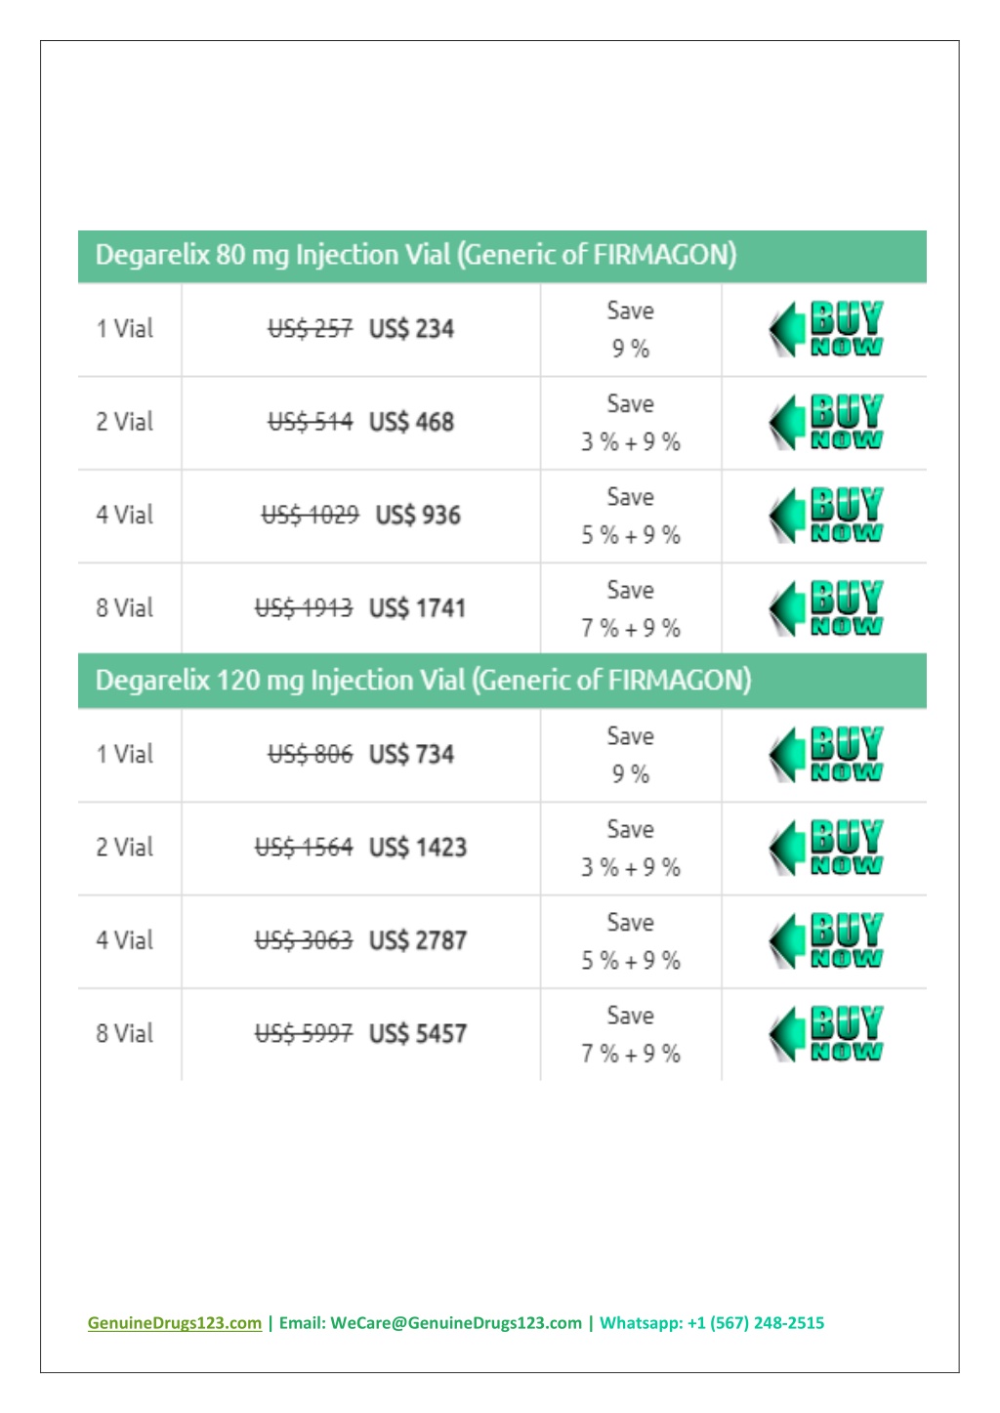1000x1413 pixels.
Task: Click Buy Now for 80 mg 8 Vial
Action: (826, 608)
